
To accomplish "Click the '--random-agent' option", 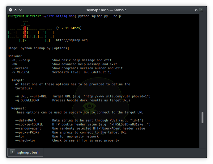I will click(28, 128).
